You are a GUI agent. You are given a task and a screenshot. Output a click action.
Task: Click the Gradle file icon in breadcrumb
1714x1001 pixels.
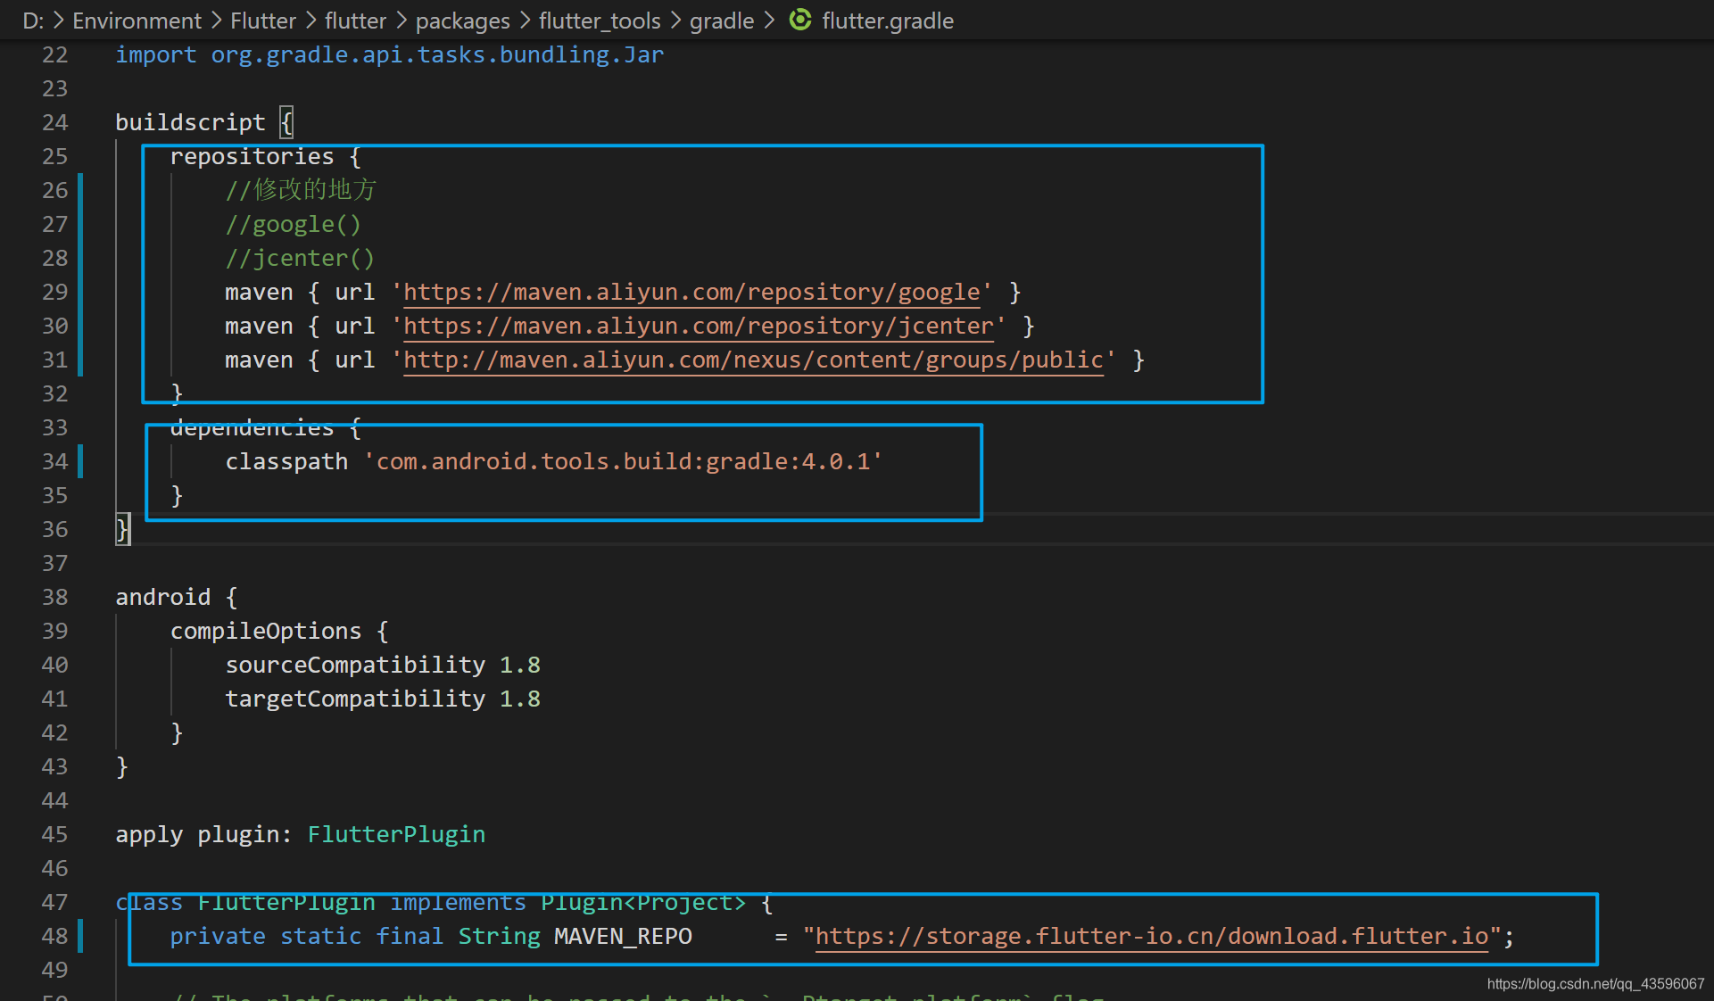point(800,20)
